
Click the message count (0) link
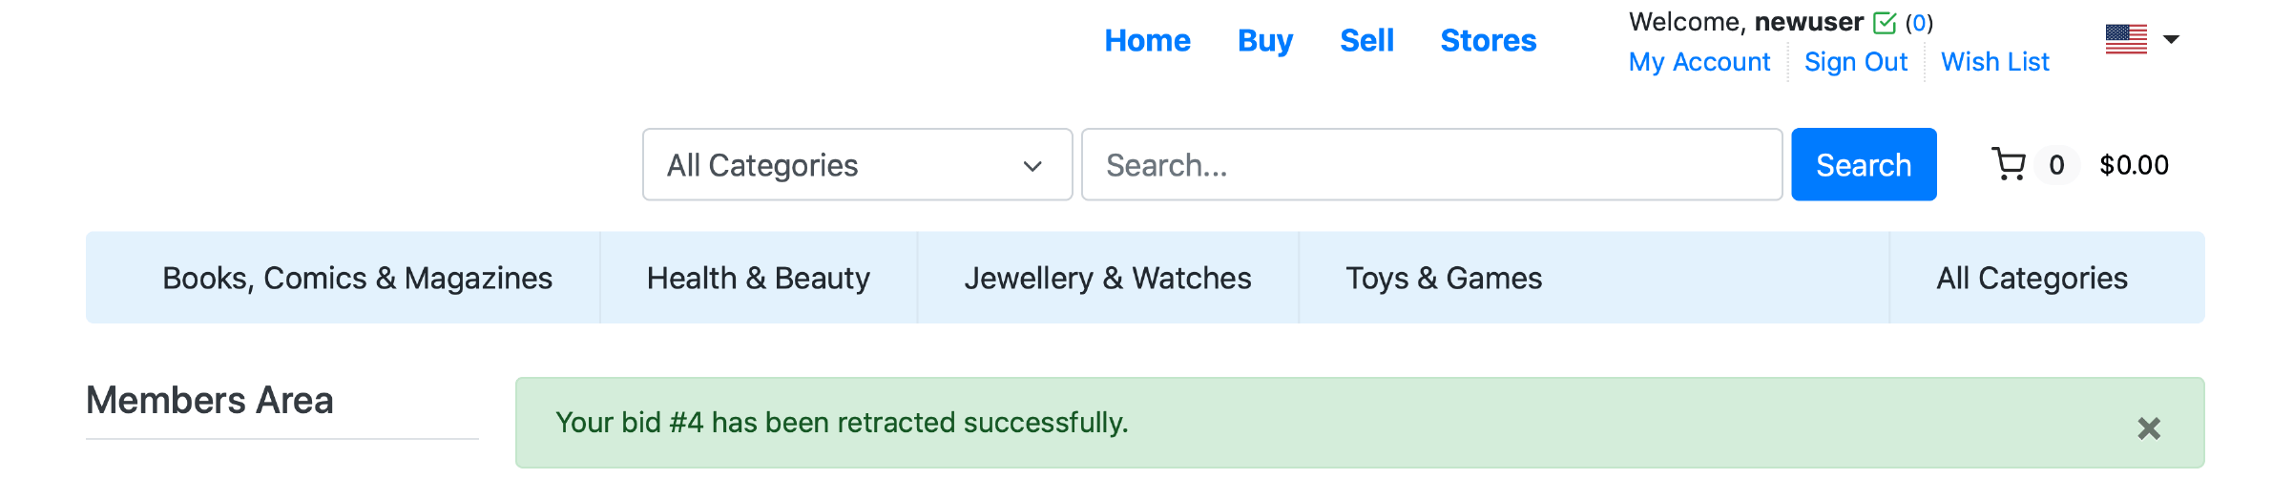click(1919, 23)
